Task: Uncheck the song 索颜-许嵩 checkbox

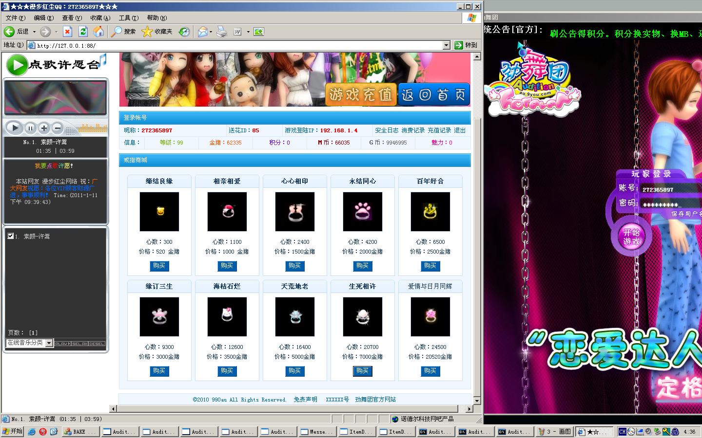Action: (11, 236)
